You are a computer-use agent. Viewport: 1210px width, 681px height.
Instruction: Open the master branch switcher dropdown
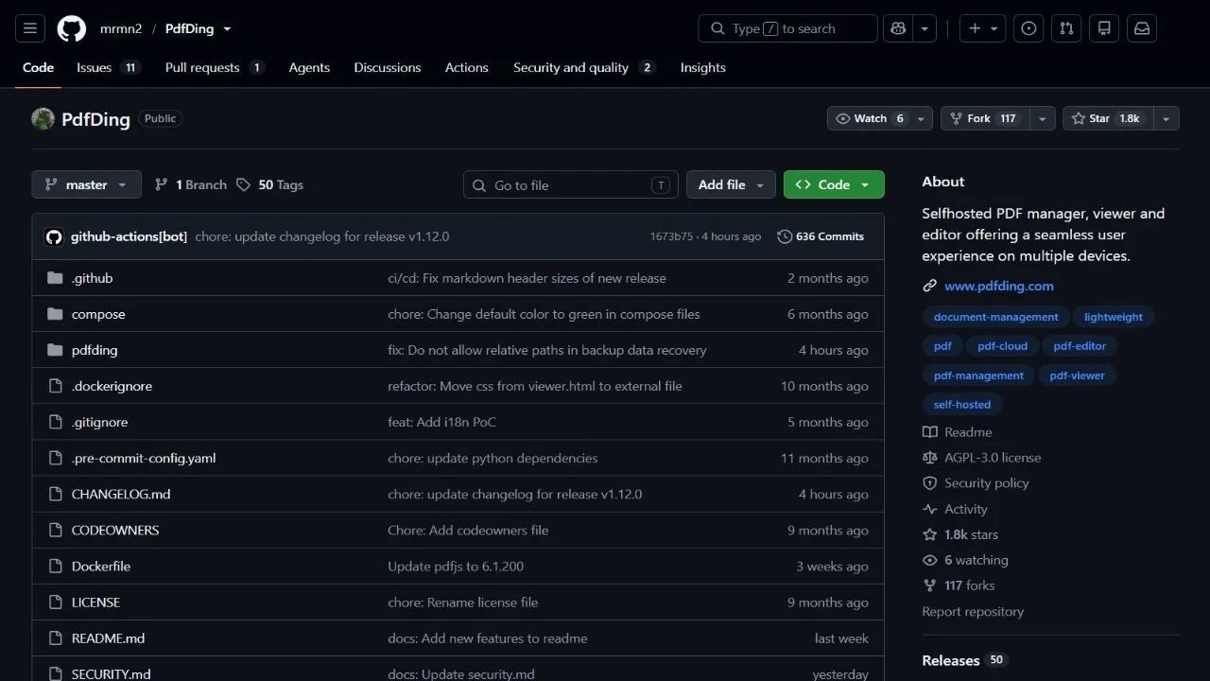pos(86,184)
